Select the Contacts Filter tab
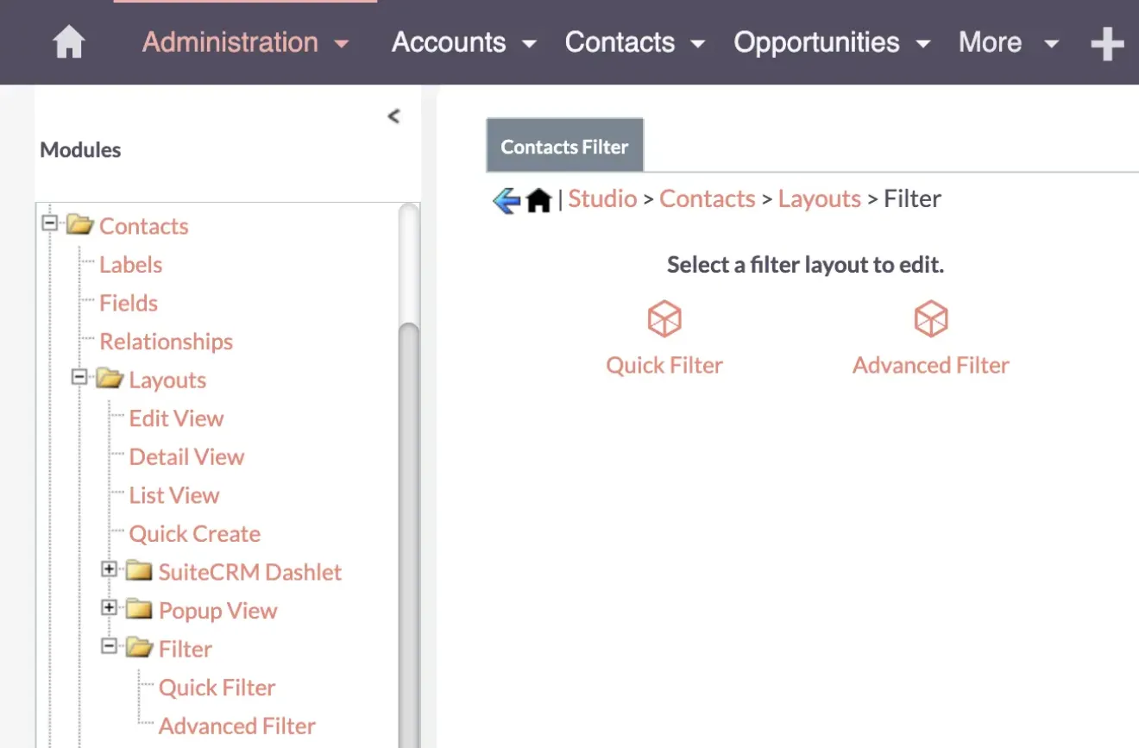 pos(564,146)
